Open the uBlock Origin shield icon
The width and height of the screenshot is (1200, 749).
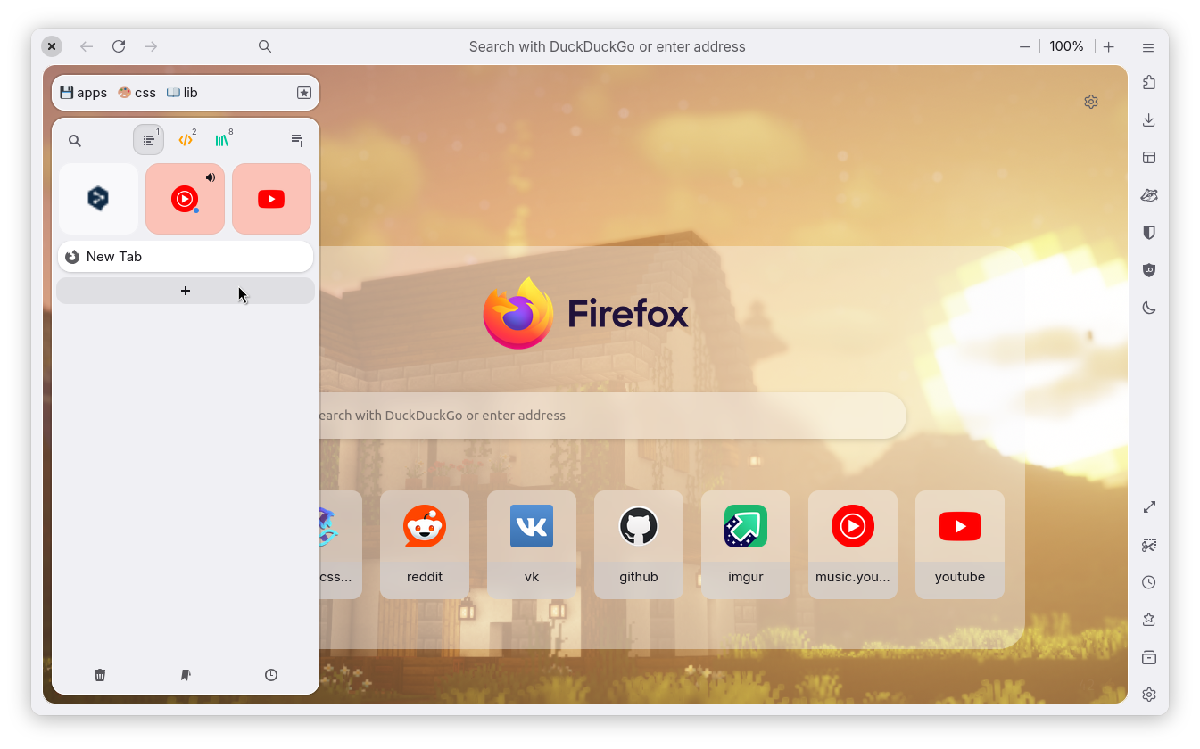[1149, 270]
